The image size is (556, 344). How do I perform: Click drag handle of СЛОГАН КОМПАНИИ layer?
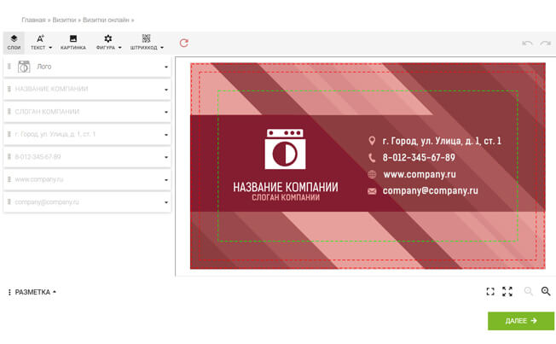pos(9,112)
